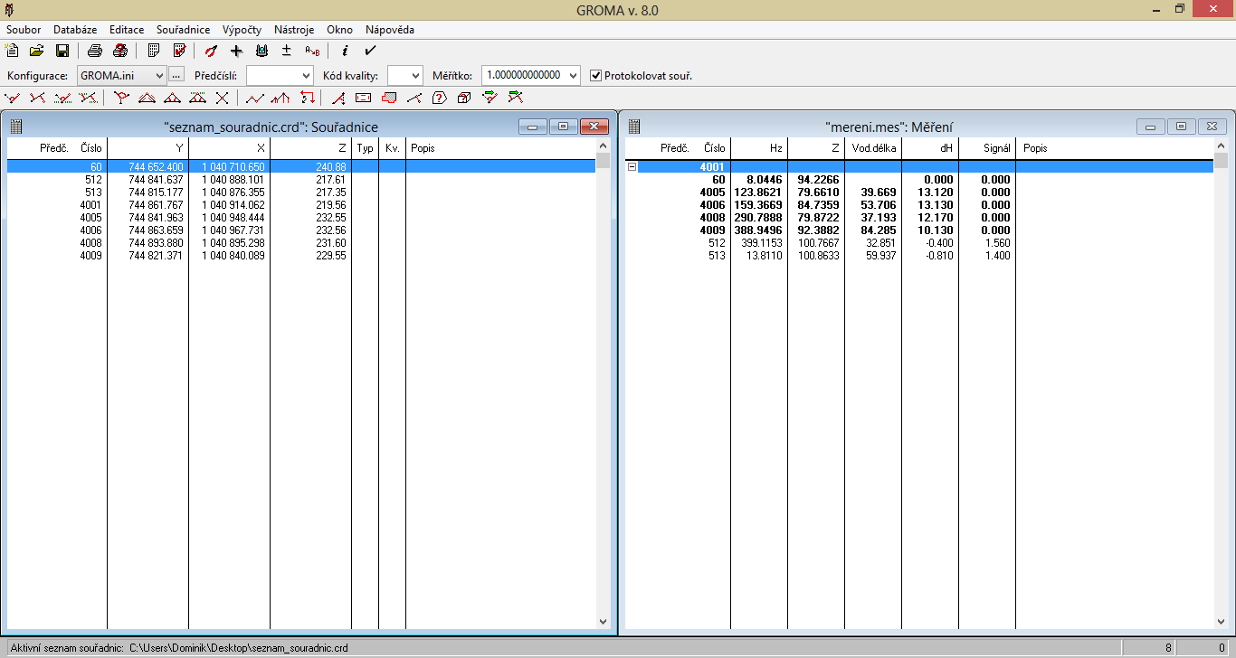
Task: Click the dH column header
Action: coord(930,148)
